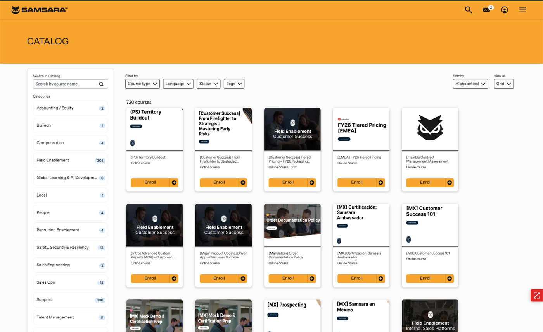This screenshot has height=332, width=543.
Task: Click plus icon on [EMEA] FY26 Tiered Pricing card
Action: tap(380, 183)
